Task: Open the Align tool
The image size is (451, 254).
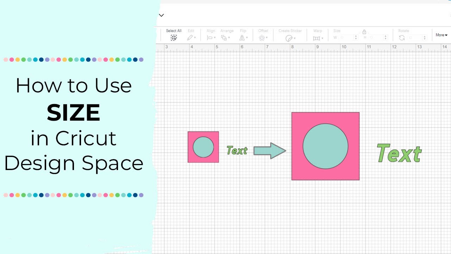Action: 211,38
